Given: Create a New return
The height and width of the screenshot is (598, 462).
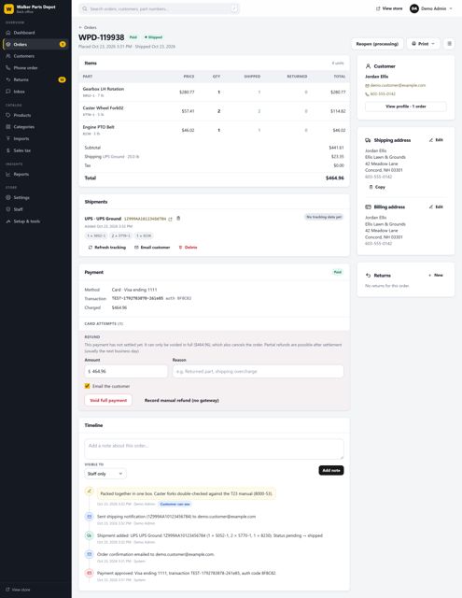Looking at the screenshot, I should 436,275.
